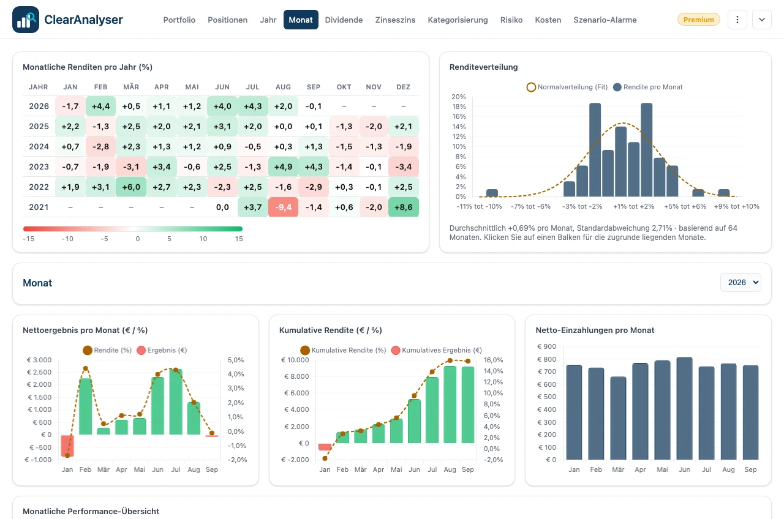This screenshot has height=519, width=784.
Task: Go to Szenario-Alarme tab
Action: coord(605,20)
